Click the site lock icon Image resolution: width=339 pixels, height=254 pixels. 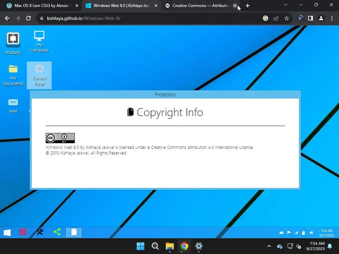(42, 19)
